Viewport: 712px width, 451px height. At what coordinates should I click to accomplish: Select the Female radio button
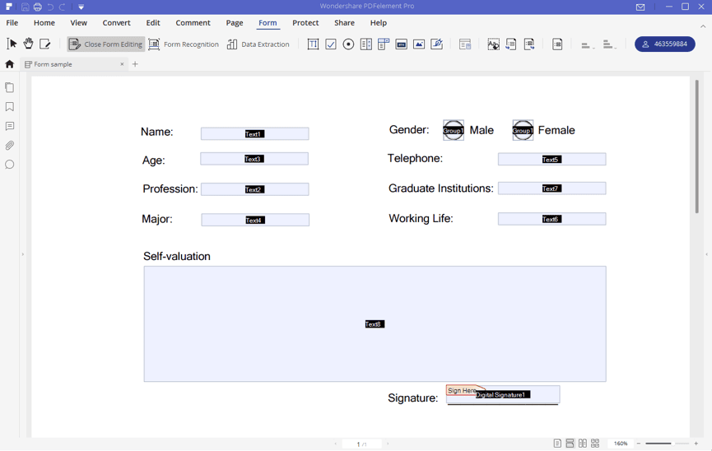[523, 130]
